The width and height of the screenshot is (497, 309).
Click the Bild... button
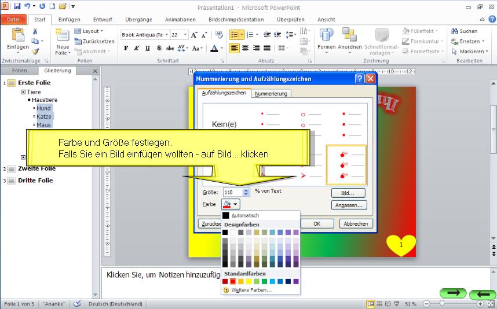point(348,193)
